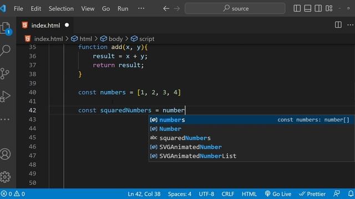This screenshot has height=199, width=355.
Task: Choose the SVGAnimatedNumber suggestion
Action: point(251,147)
